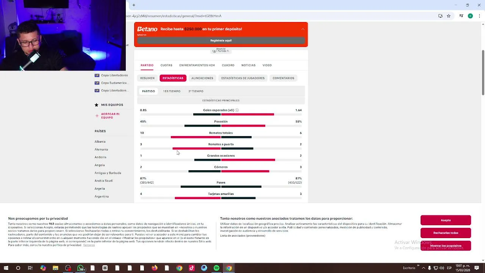This screenshot has height=273, width=485.
Task: Open the volume control in system tray
Action: point(442,268)
